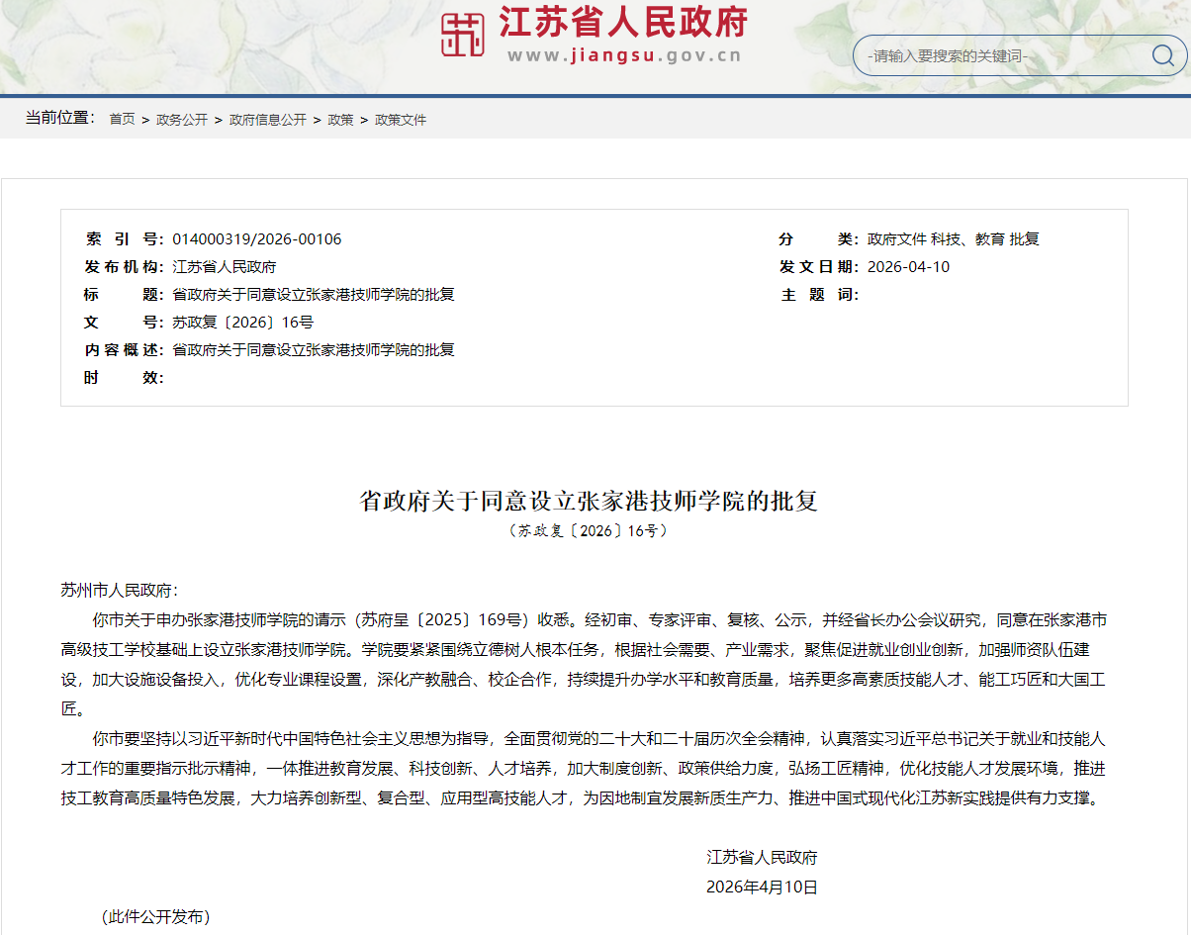The width and height of the screenshot is (1191, 935).
Task: Click the document number subtitle beneath the heading
Action: click(589, 531)
